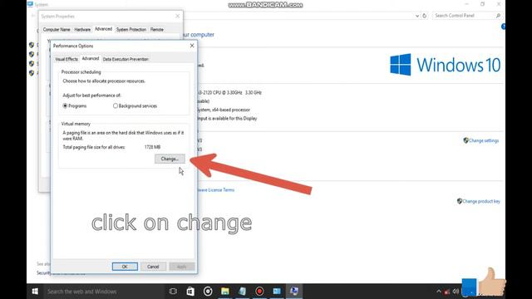Viewport: 532px width, 299px height.
Task: Click the magnifier icon in Search Control Panel
Action: [x=498, y=16]
